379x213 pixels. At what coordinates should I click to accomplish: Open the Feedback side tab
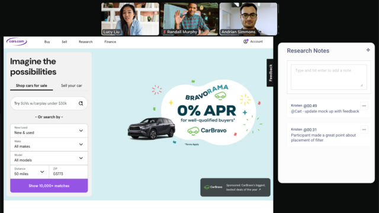point(270,73)
